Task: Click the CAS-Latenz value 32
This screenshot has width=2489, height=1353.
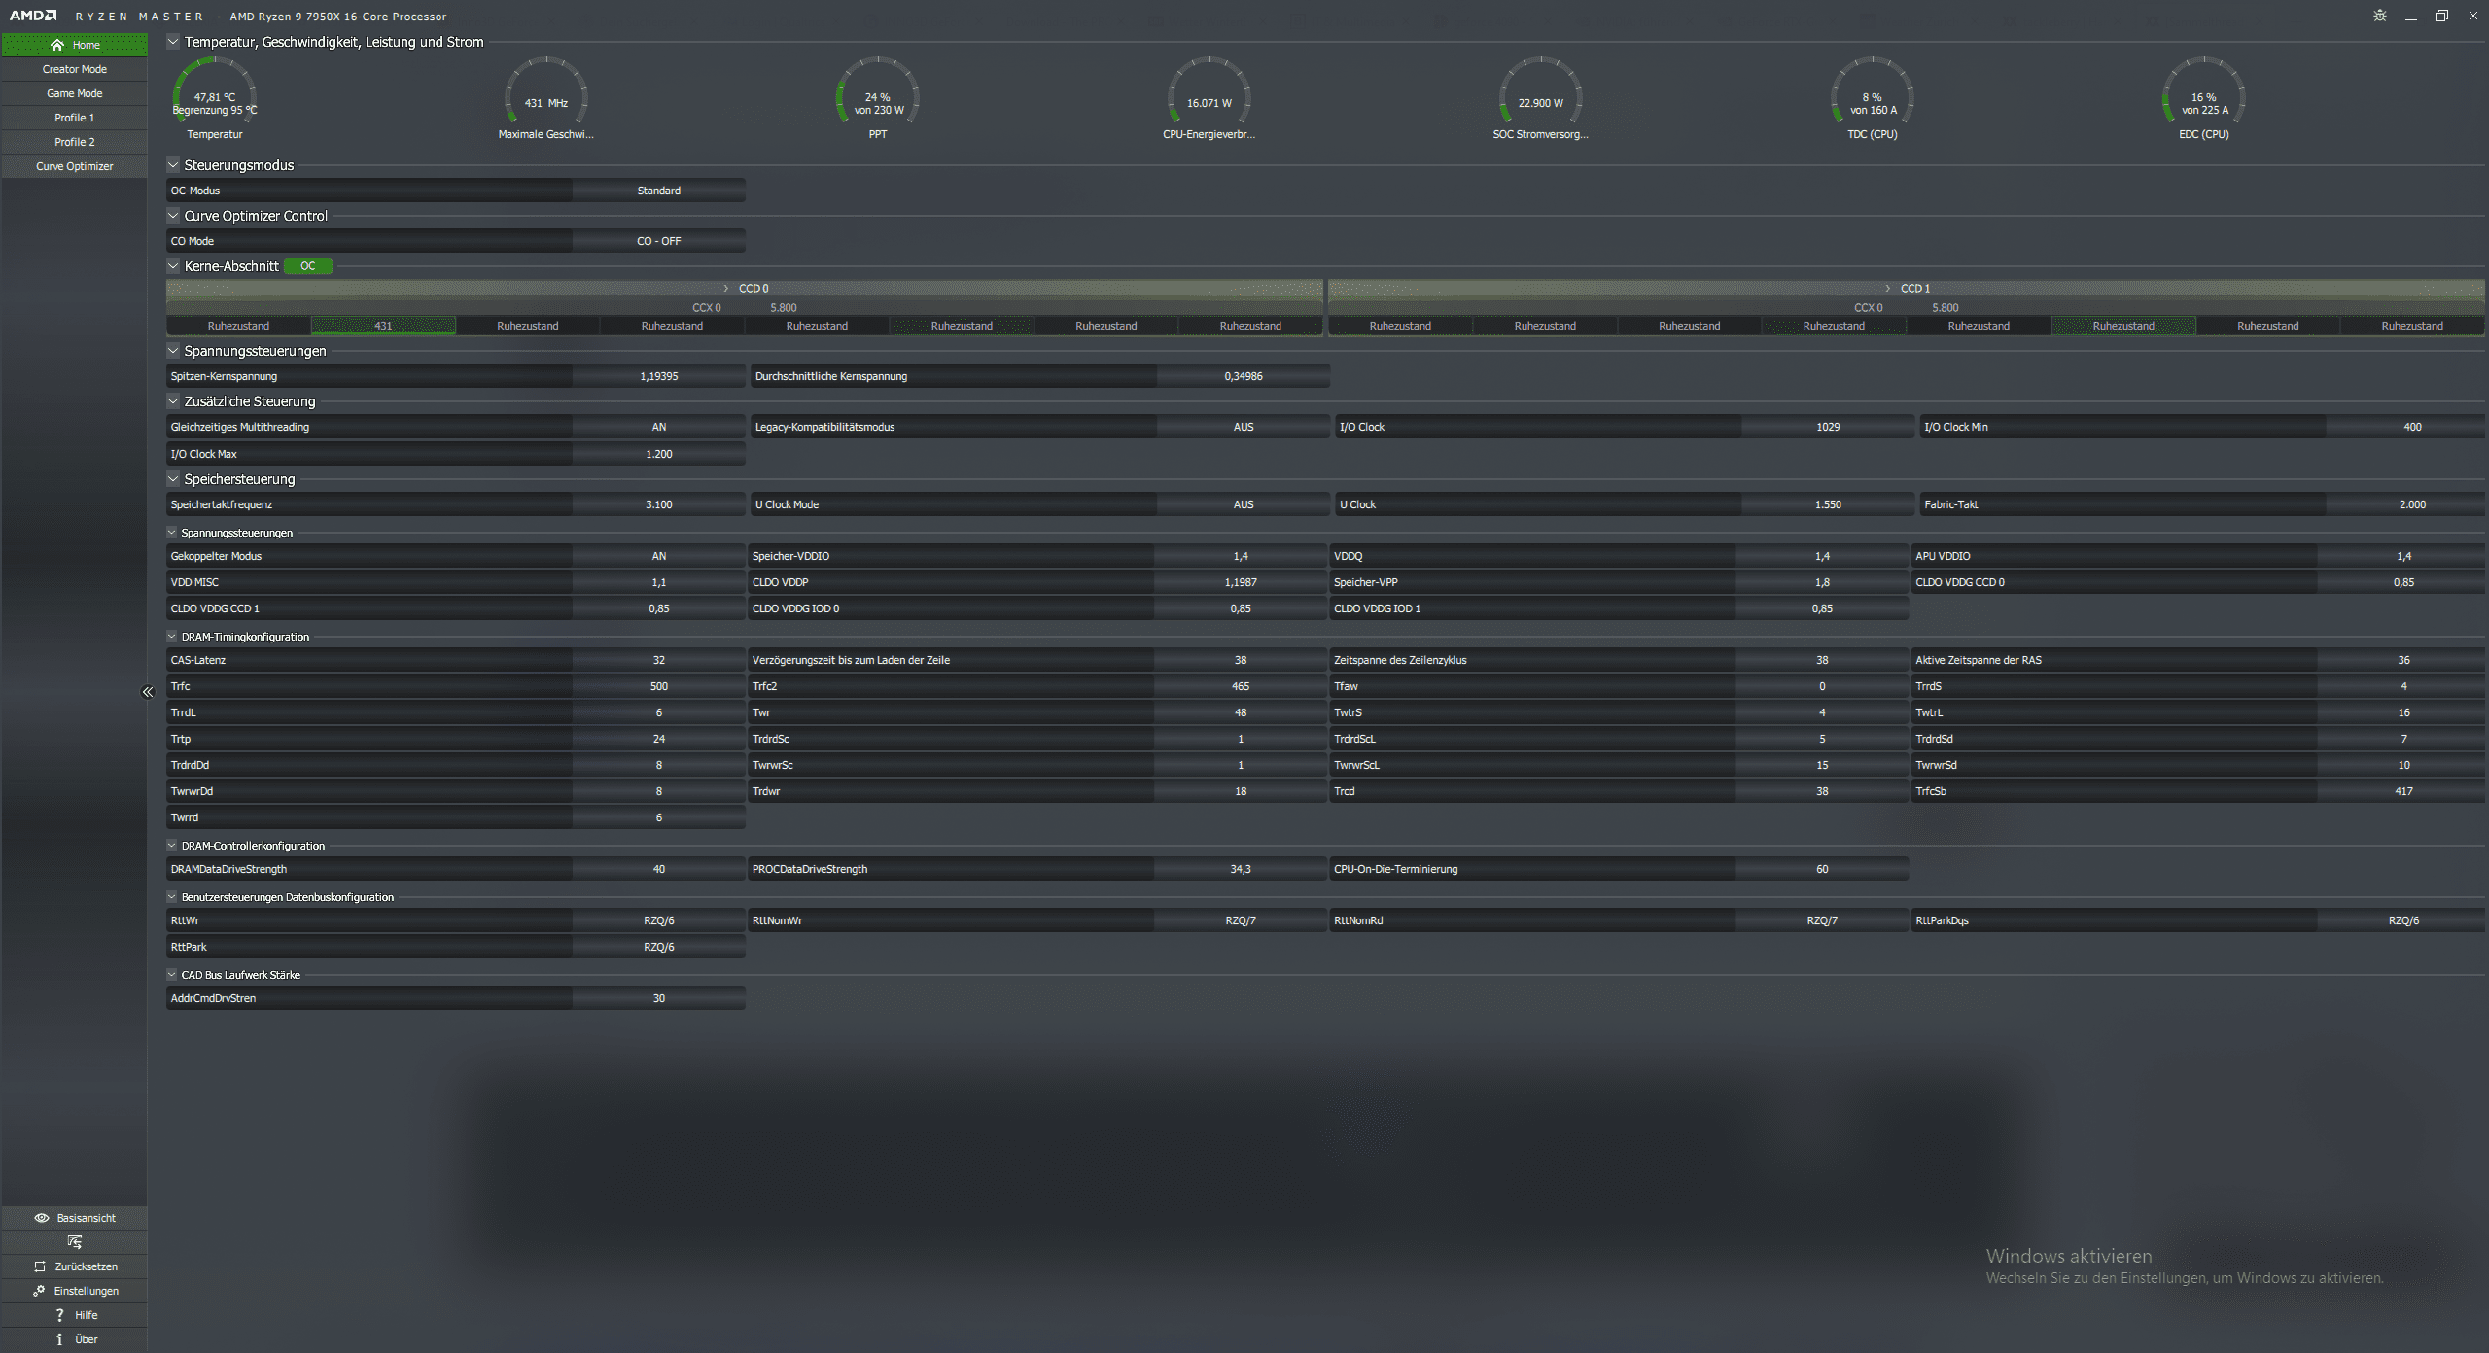Action: click(659, 660)
